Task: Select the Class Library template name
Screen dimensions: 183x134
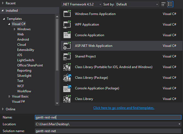Action: coord(84,99)
